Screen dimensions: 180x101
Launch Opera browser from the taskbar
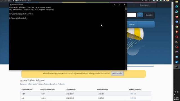[x=177, y=37]
